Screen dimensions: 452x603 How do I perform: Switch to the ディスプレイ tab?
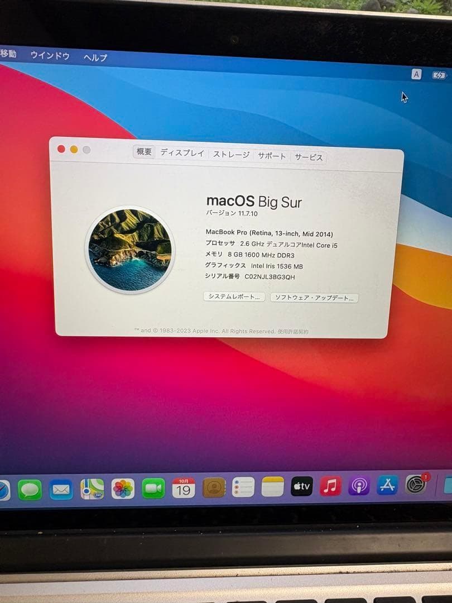[182, 152]
